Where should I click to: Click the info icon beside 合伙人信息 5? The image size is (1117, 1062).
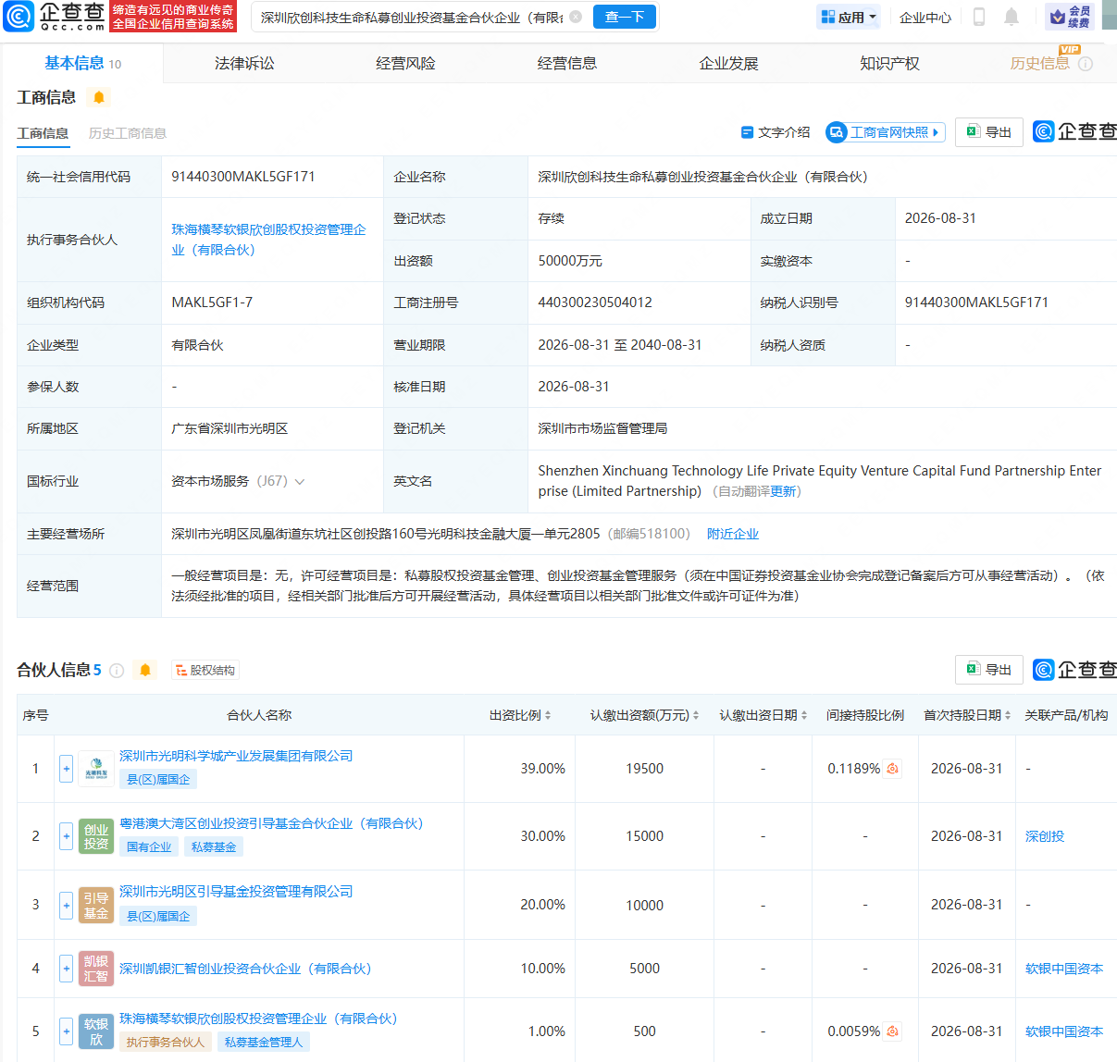point(117,671)
